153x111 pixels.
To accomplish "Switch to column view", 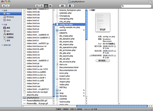I will tap(46, 6).
